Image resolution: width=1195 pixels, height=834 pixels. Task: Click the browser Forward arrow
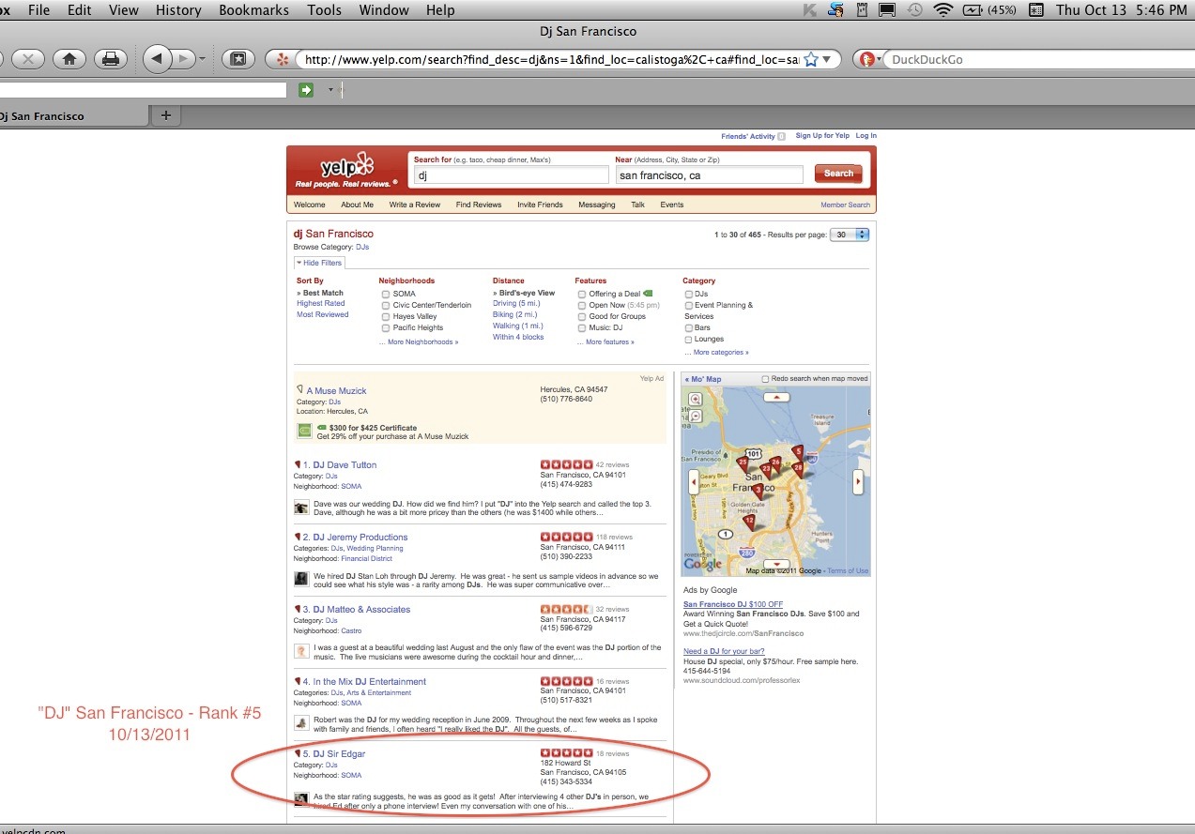[x=183, y=59]
